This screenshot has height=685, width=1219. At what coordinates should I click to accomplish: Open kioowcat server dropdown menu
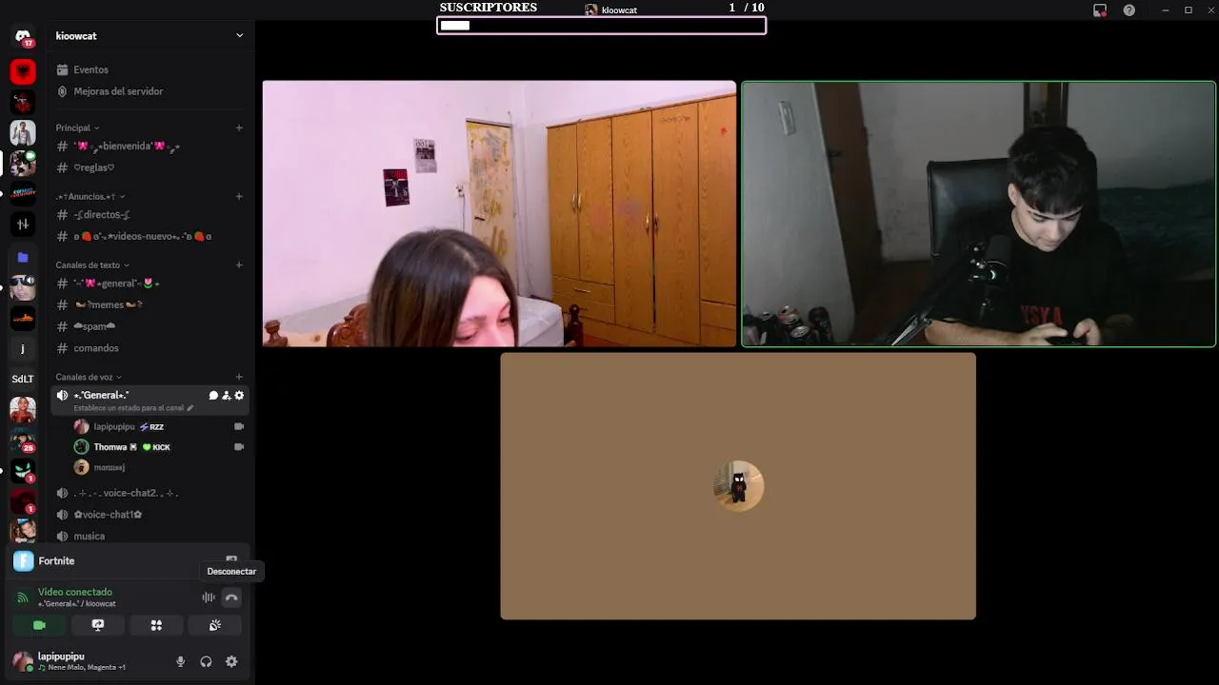coord(150,35)
